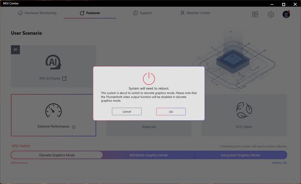Viewport: 301px width, 184px height.
Task: Select the ECO-Silent leaves icon
Action: (244, 110)
